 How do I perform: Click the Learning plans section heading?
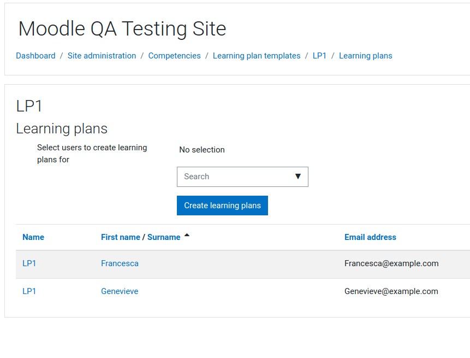(x=62, y=129)
